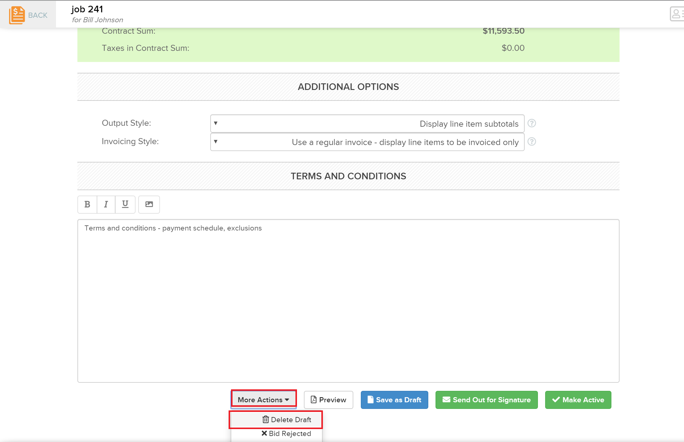
Task: Click the 'for Bill Johnson' subtitle
Action: tap(98, 20)
